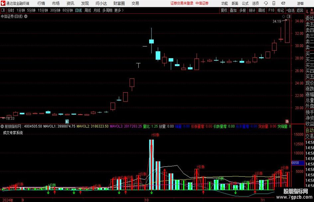The image size is (314, 202).
Task: Click the red 中信证券 broker link
Action: coord(202,3)
